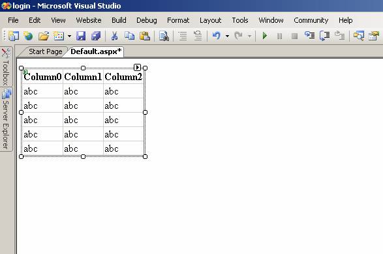Save the file with the floppy icon

(81, 36)
